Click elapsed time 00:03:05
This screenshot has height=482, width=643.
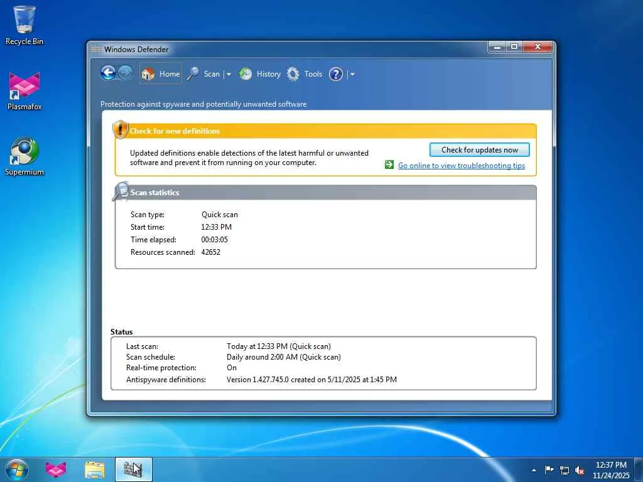click(x=214, y=240)
